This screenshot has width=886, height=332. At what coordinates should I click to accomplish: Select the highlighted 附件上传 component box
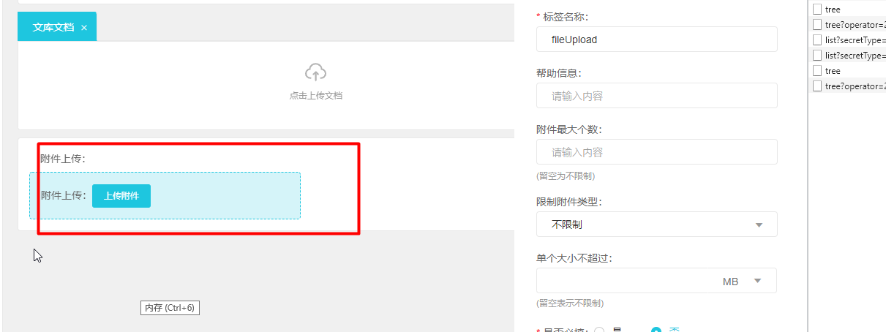(165, 195)
